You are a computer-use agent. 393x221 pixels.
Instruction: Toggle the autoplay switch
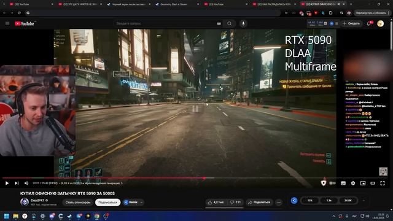(332, 183)
